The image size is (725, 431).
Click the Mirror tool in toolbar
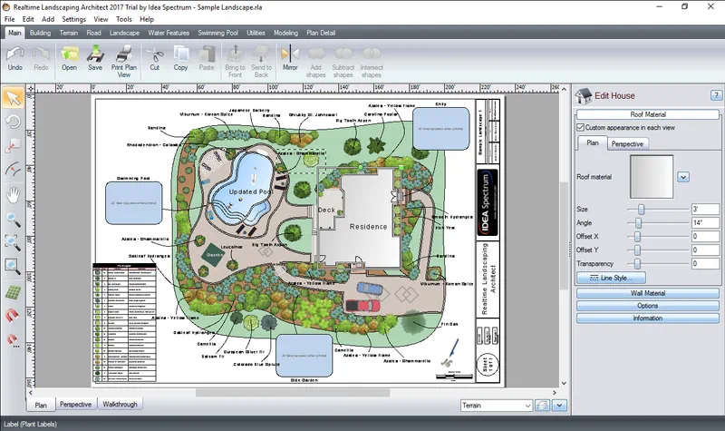click(x=290, y=57)
